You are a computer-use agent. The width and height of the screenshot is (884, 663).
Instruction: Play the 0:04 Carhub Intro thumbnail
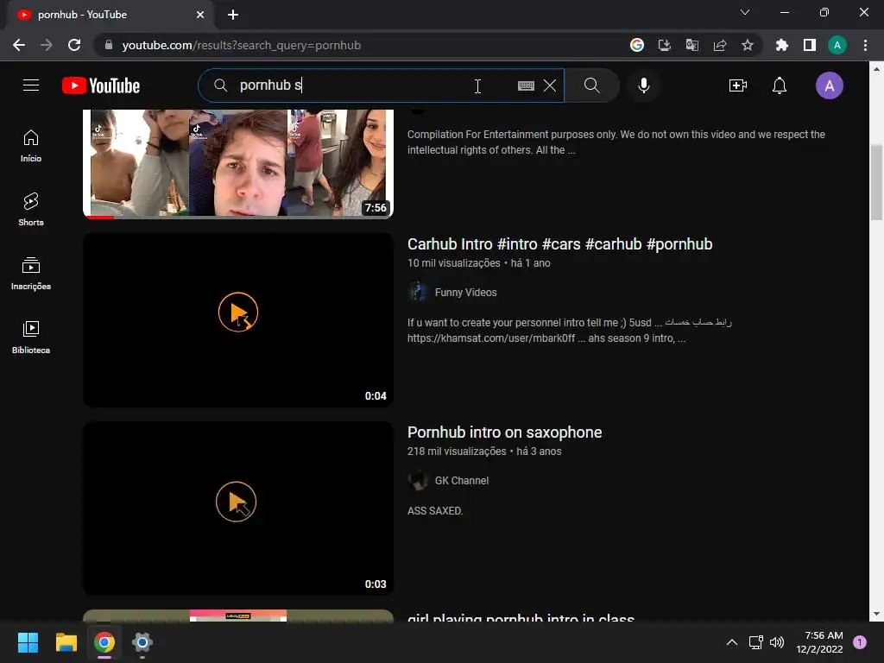[238, 319]
